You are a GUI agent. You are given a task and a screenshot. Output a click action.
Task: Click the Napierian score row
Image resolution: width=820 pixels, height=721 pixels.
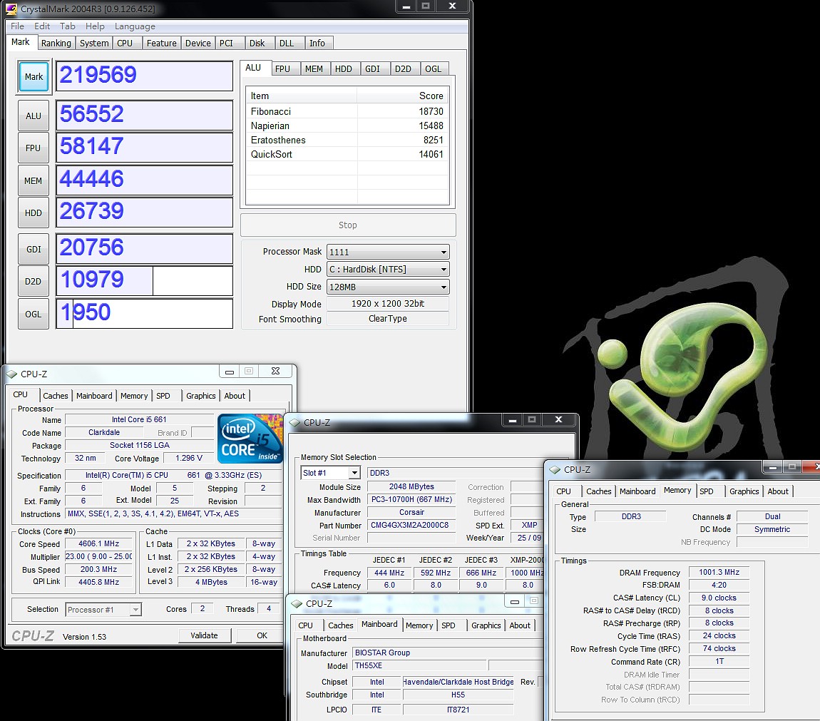tap(347, 126)
